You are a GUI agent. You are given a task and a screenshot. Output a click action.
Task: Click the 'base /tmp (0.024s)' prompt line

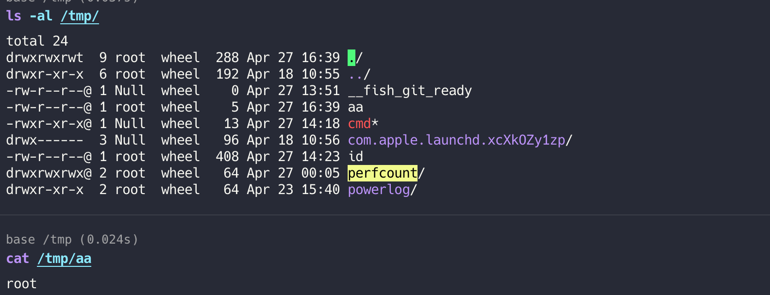(72, 240)
